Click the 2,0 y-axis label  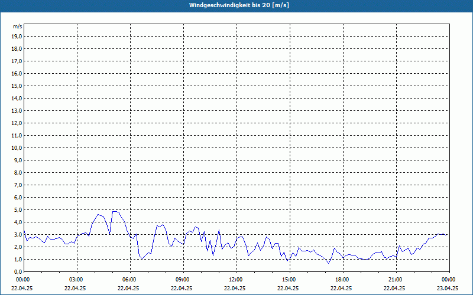(18, 247)
